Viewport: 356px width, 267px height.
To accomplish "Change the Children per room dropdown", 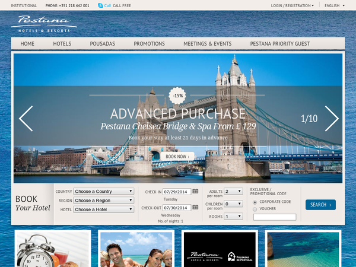I will coord(233,204).
